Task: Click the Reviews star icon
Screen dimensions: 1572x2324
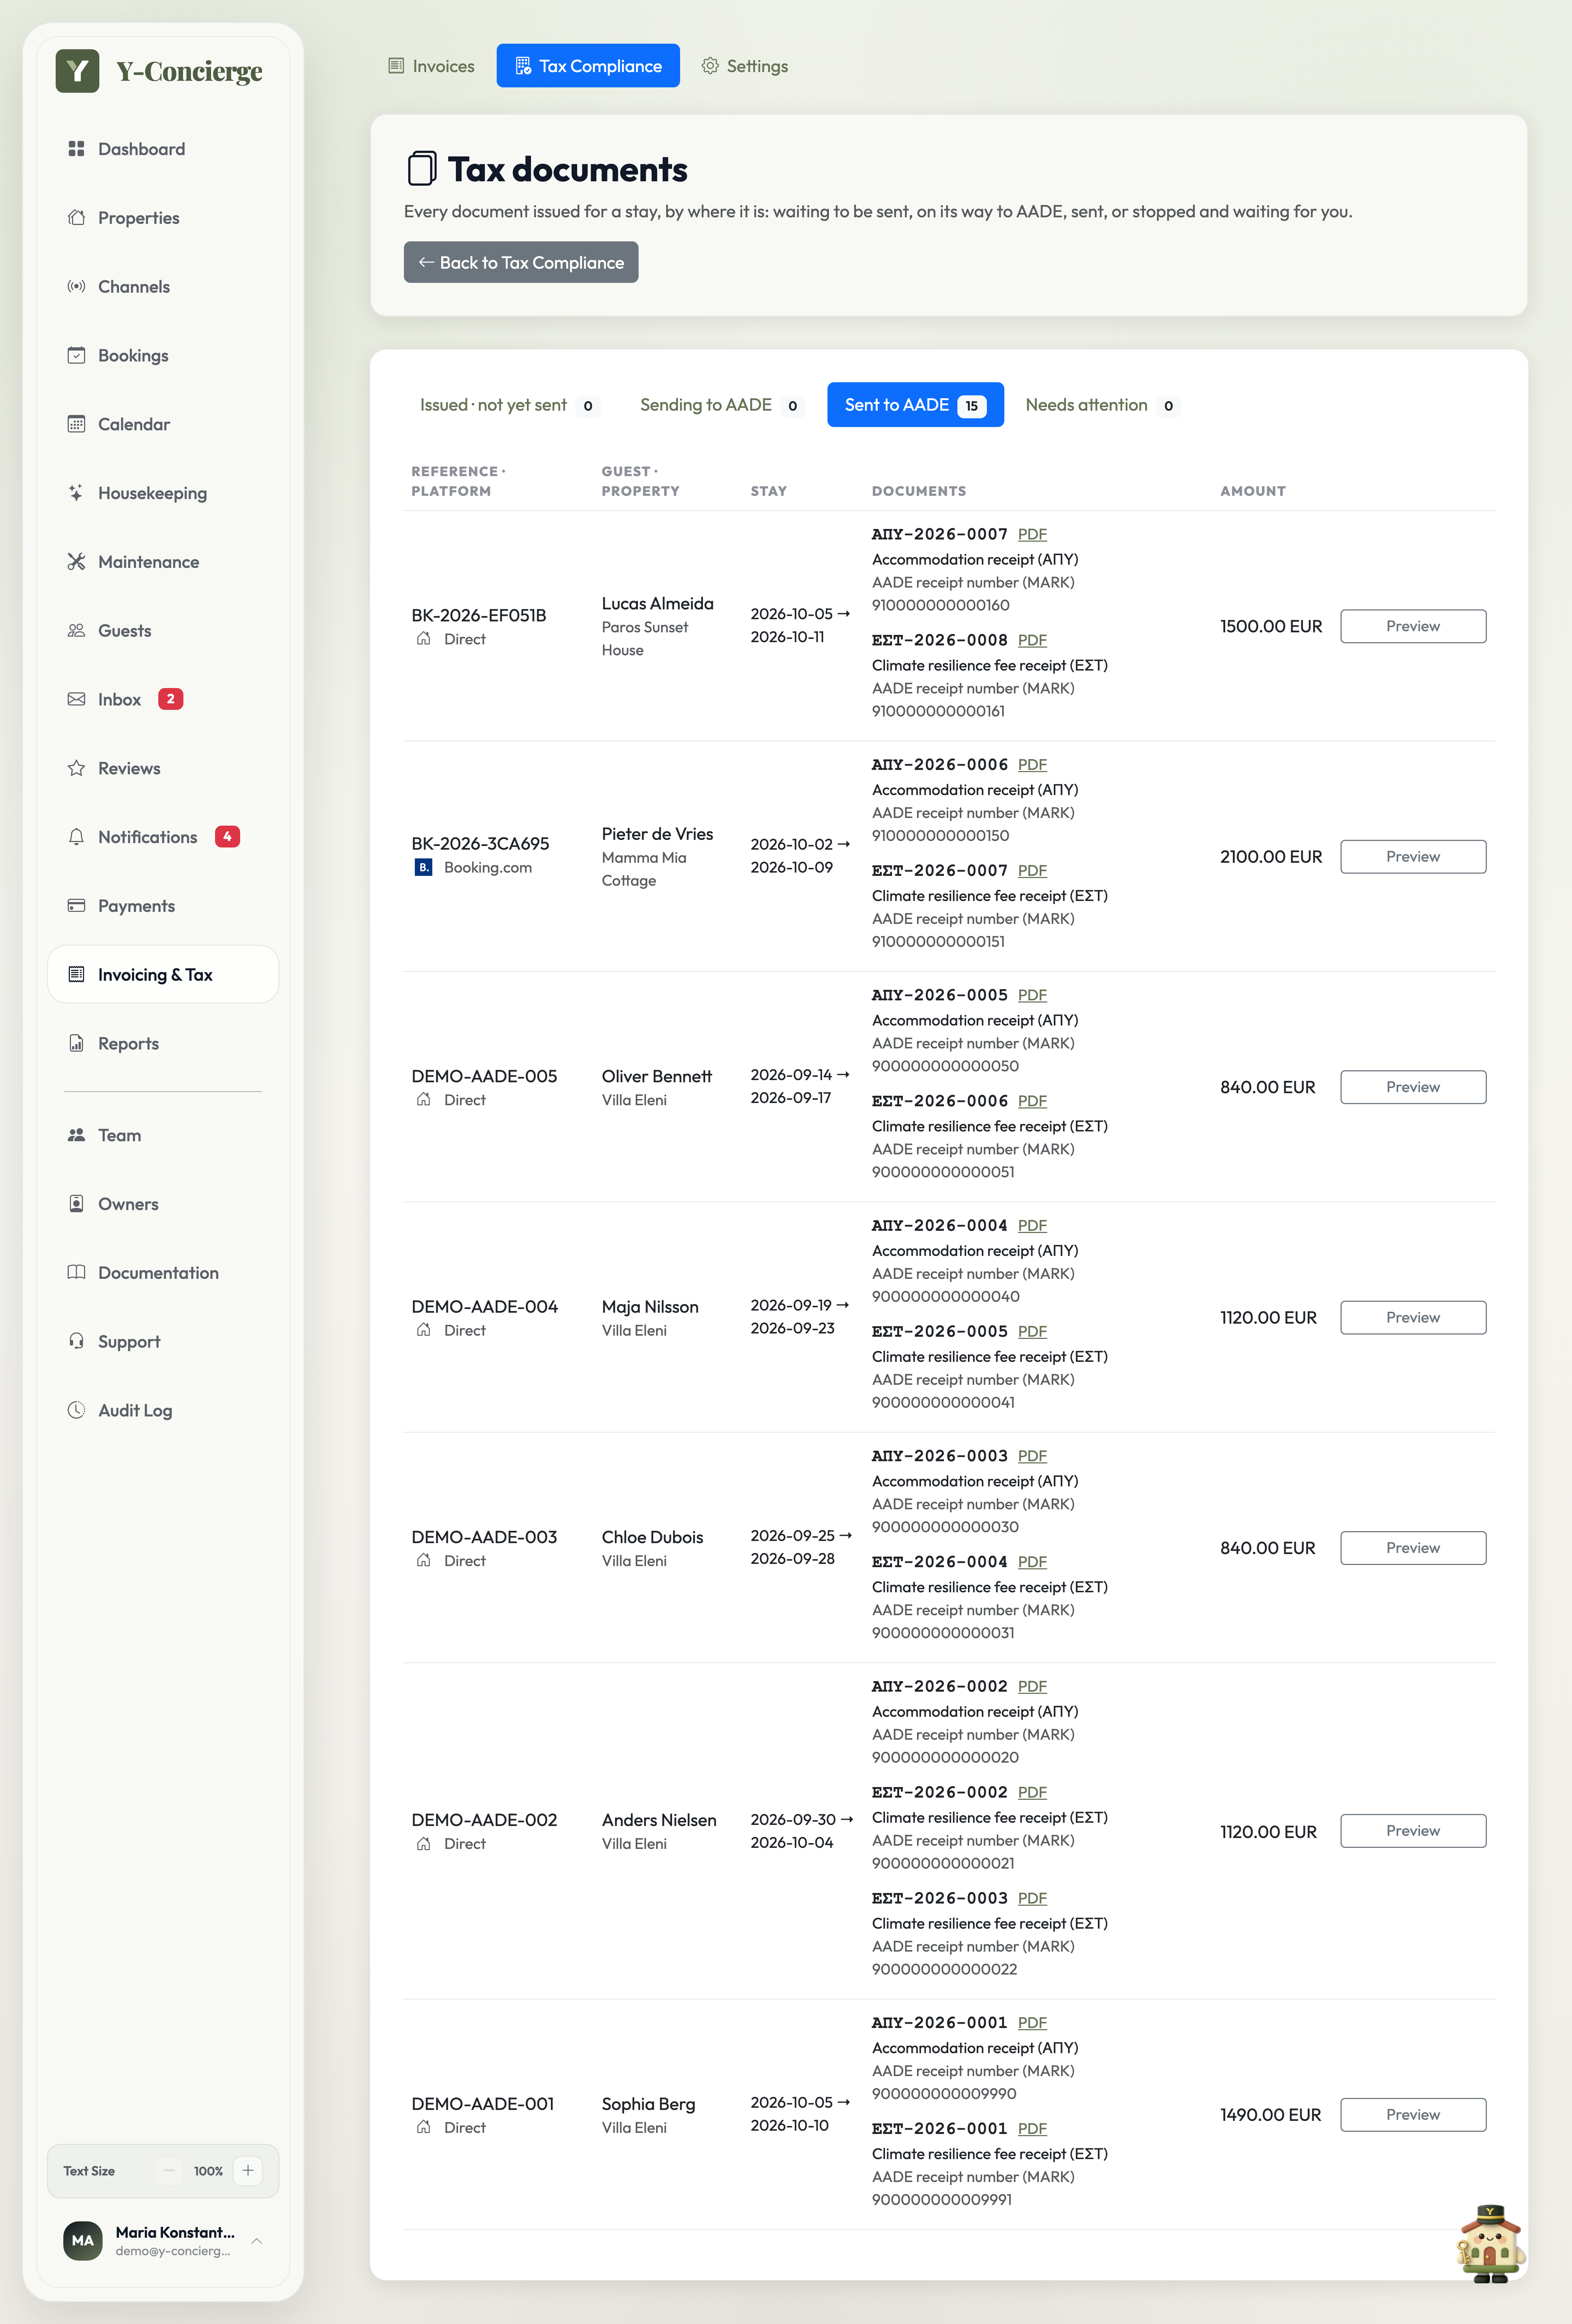Action: click(x=76, y=768)
